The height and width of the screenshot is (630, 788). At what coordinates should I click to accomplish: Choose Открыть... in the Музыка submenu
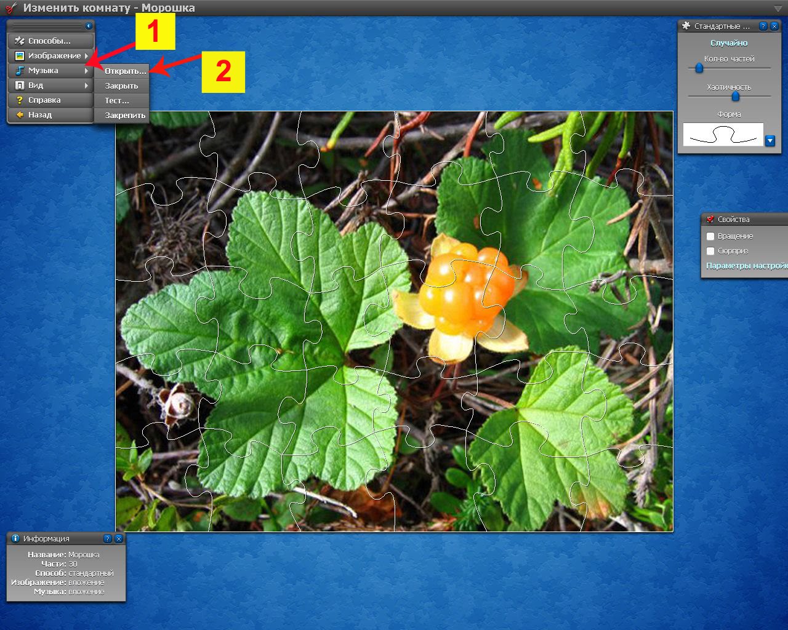(122, 71)
